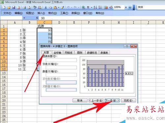Viewport: 165px width, 123px height.
Task: Click the New workbook icon
Action: point(4,7)
